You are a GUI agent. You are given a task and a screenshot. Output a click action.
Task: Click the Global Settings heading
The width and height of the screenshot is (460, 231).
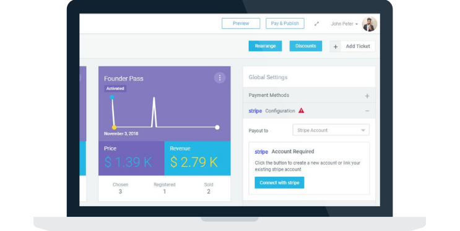[268, 77]
